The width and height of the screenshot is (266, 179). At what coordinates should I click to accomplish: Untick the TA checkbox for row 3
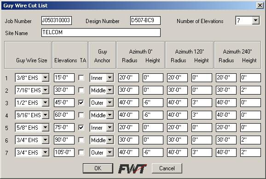tap(81, 102)
